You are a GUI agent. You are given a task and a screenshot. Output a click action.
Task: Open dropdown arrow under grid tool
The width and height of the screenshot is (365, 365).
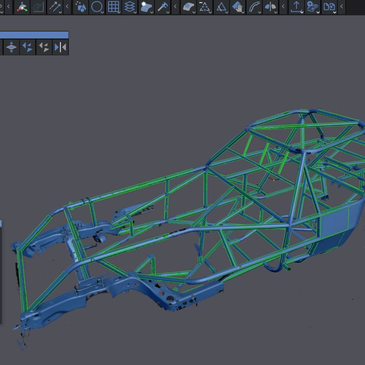119,12
